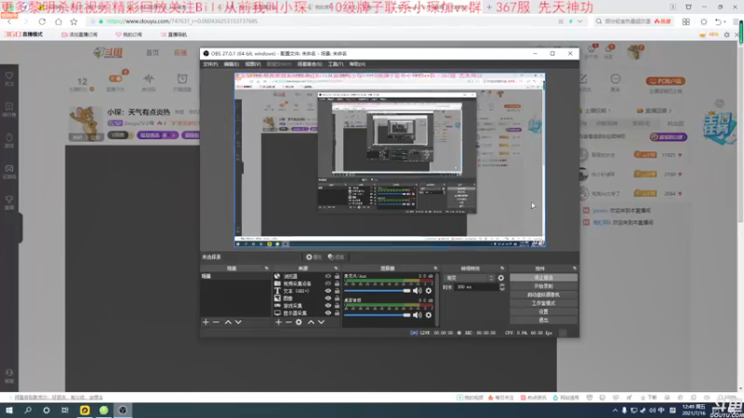Open source properties gear in OBS Sources toolbar
The height and width of the screenshot is (418, 744).
299,322
